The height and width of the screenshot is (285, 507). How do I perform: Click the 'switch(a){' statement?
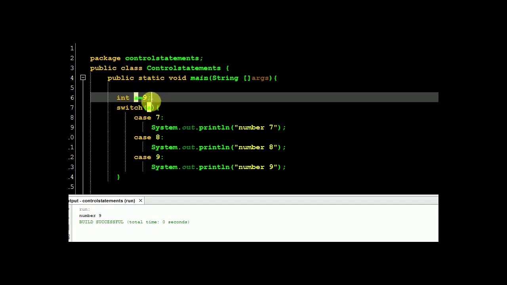[x=138, y=108]
